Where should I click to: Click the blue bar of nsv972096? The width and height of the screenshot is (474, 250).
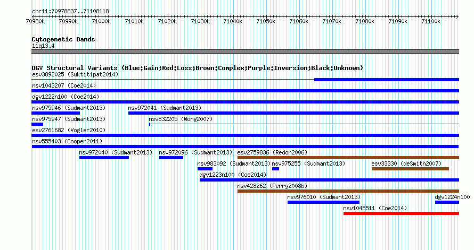pos(171,158)
